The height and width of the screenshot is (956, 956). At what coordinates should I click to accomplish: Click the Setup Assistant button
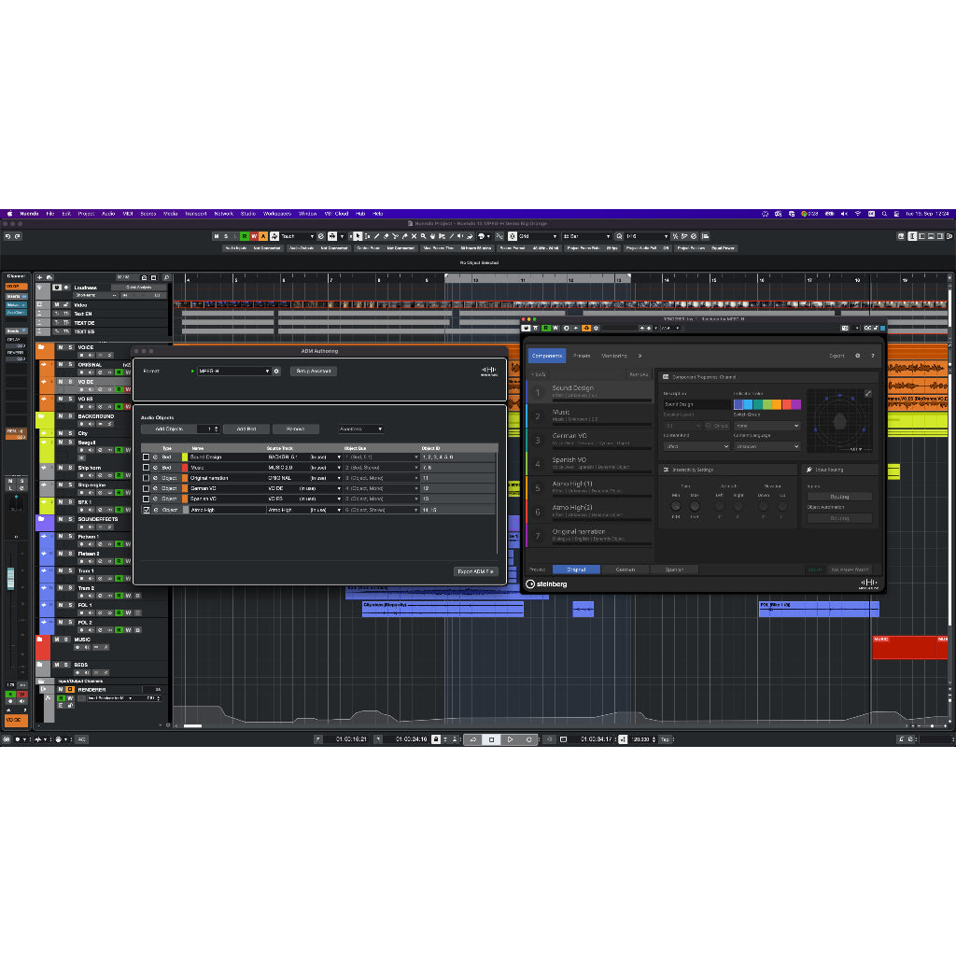[313, 372]
